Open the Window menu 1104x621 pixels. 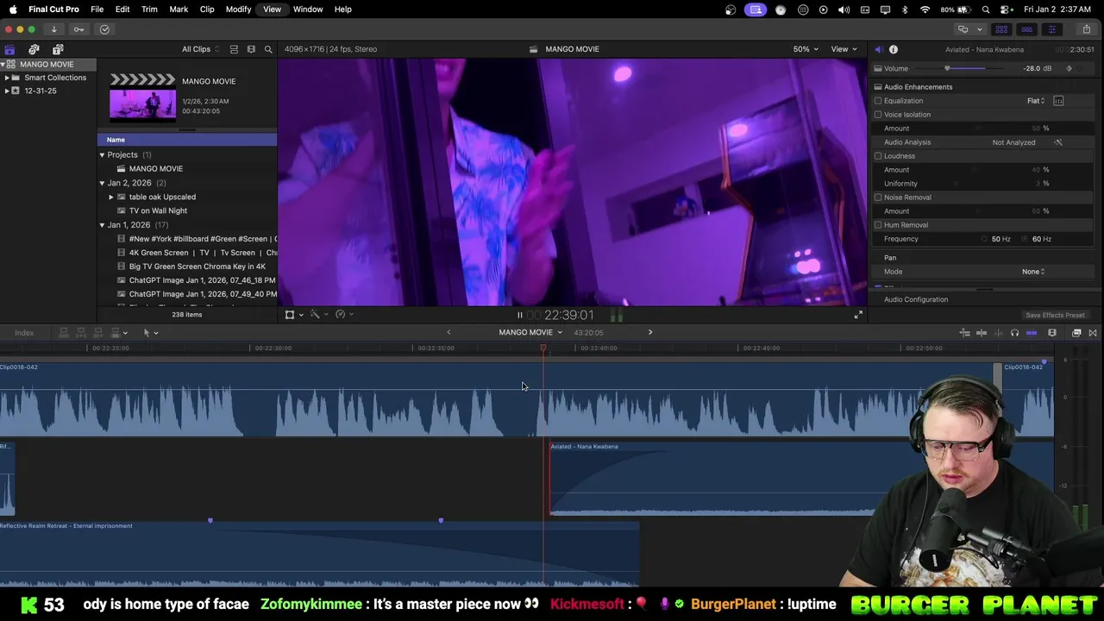pos(308,9)
